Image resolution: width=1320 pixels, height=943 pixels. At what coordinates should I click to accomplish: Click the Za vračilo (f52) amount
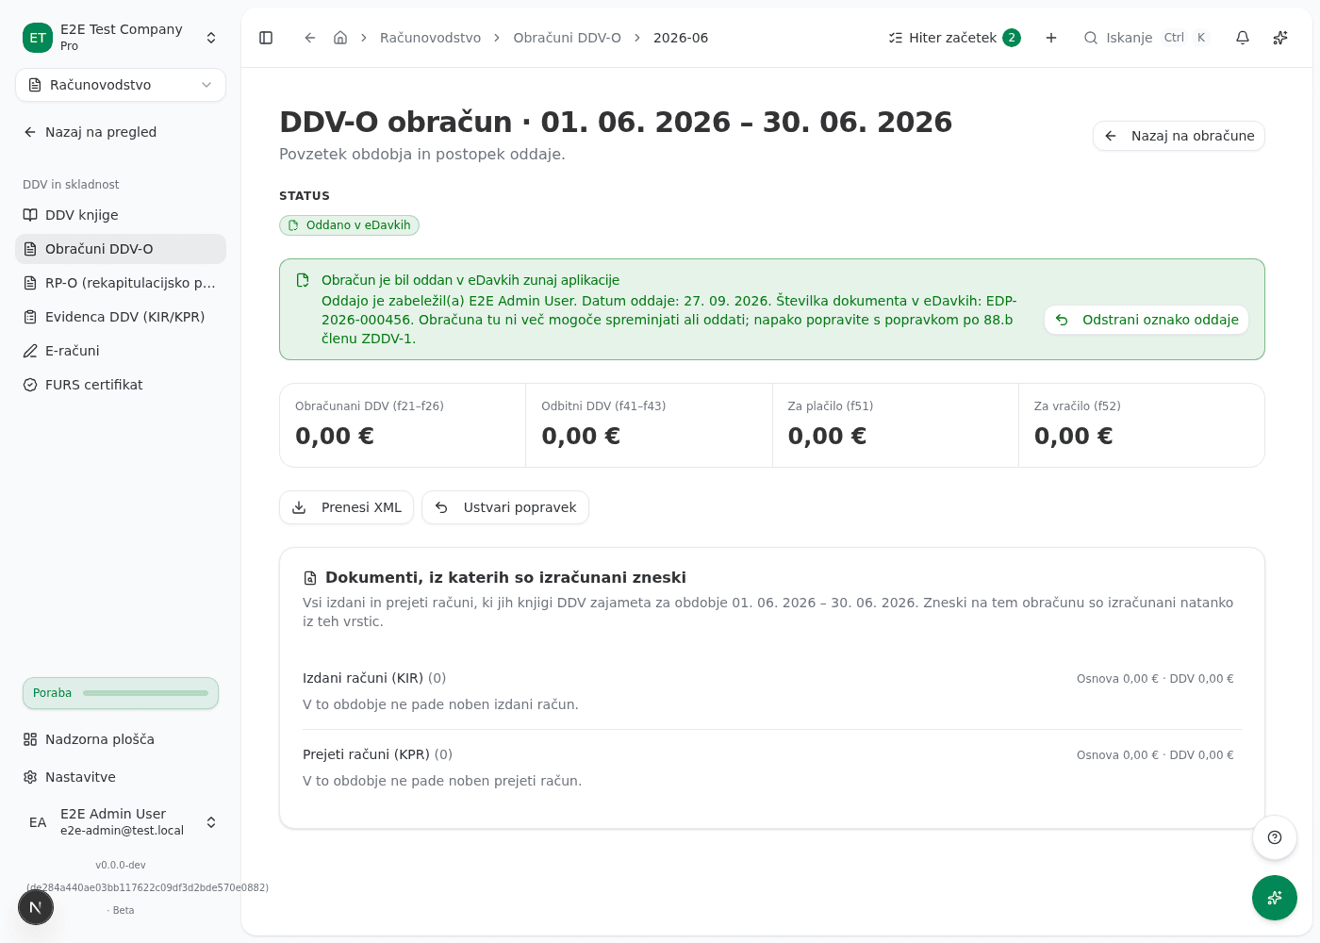1073,436
